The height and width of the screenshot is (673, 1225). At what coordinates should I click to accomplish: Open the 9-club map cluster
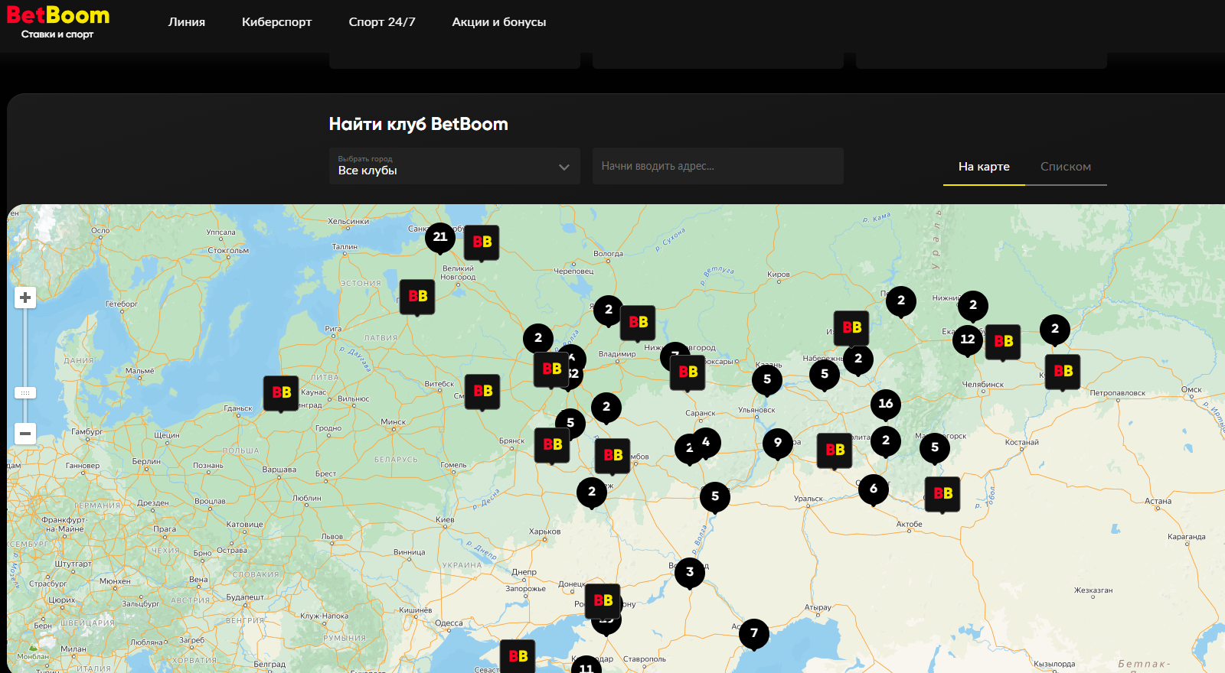[778, 443]
